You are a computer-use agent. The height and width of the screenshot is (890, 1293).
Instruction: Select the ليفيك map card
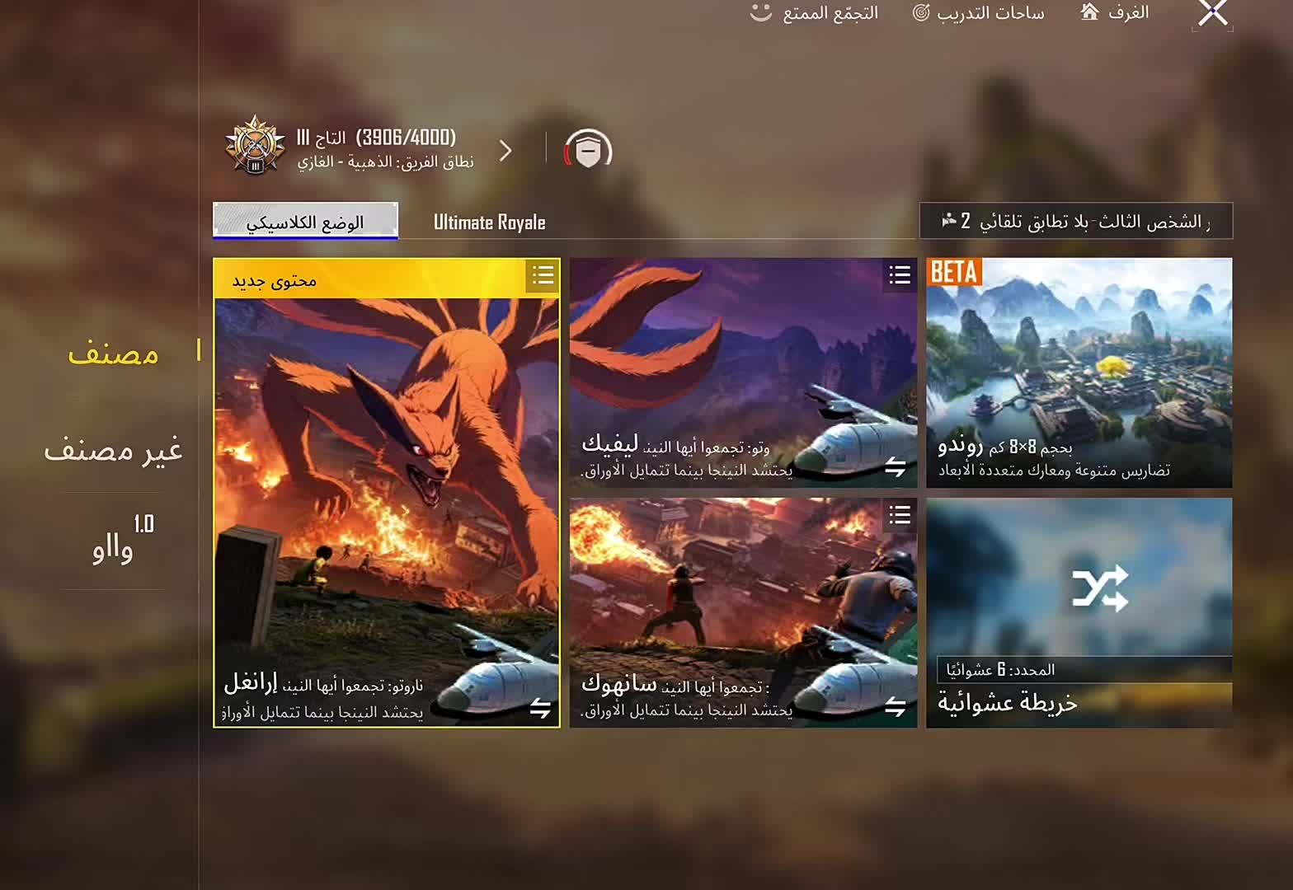click(x=743, y=372)
